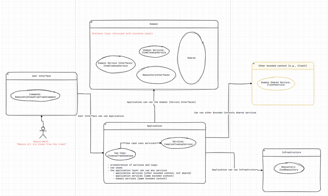Select the RepositoryInterfaces ellipse
This screenshot has width=328, height=196.
156,75
